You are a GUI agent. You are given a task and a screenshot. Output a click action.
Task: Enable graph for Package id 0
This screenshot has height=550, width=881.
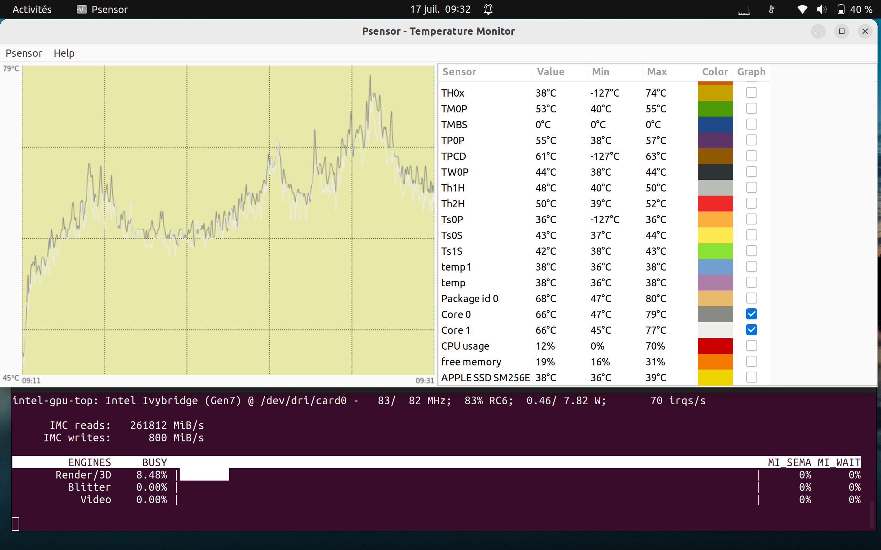point(751,298)
